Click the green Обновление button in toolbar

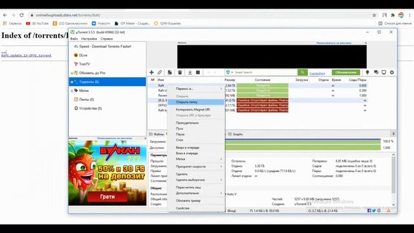346,72
